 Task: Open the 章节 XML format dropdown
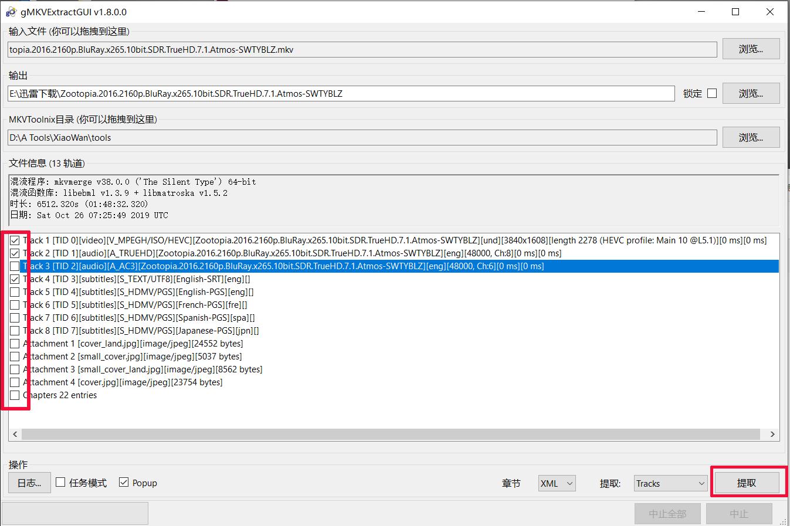[x=557, y=483]
